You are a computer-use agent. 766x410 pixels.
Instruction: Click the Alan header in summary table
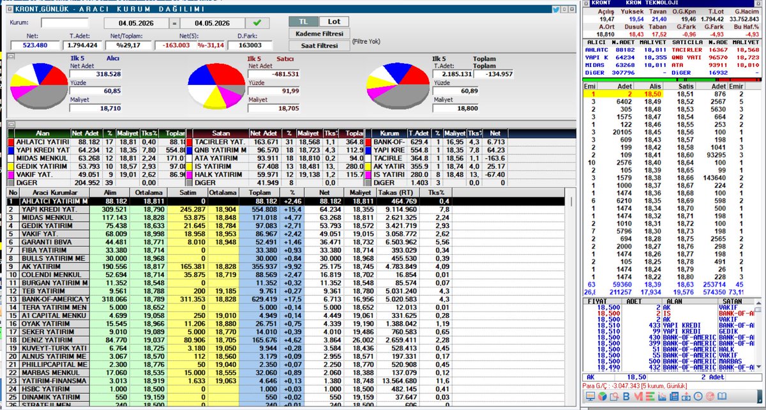[x=42, y=133]
